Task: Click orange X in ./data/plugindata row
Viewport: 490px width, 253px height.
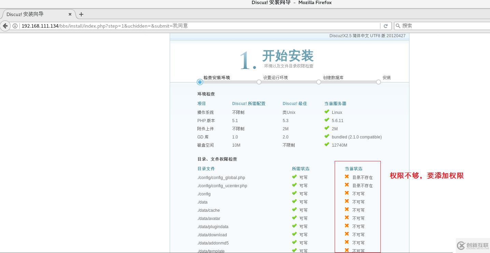Action: coord(347,226)
